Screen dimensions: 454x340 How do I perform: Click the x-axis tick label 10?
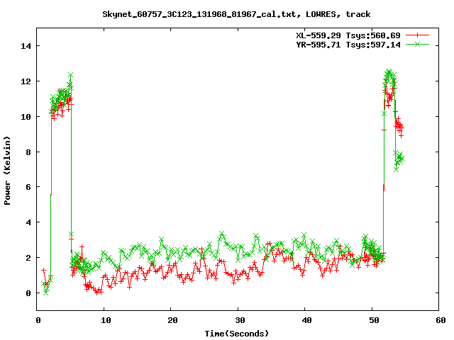(106, 320)
